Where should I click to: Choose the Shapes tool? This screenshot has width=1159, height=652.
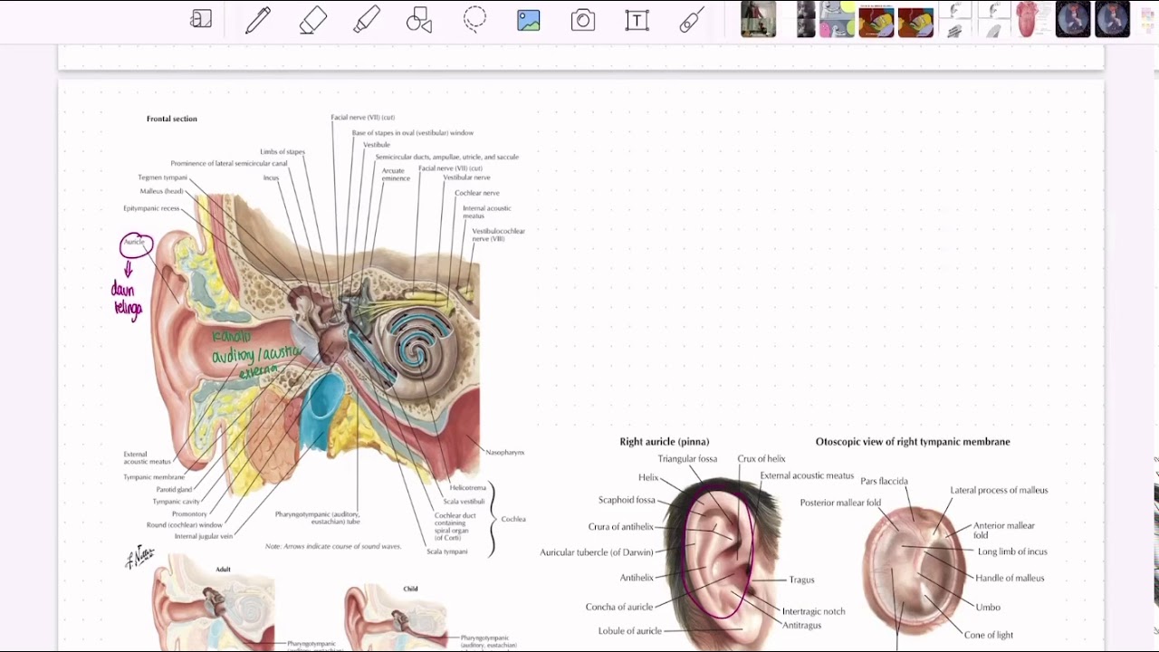419,20
